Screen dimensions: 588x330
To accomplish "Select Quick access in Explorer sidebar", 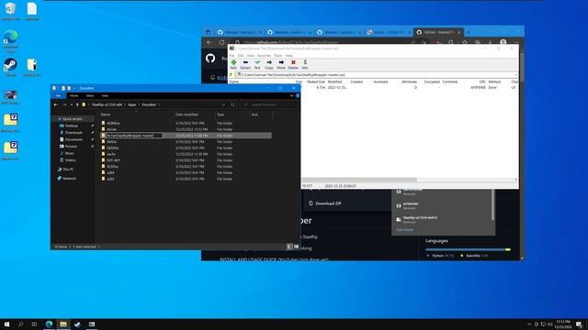I will click(x=72, y=118).
